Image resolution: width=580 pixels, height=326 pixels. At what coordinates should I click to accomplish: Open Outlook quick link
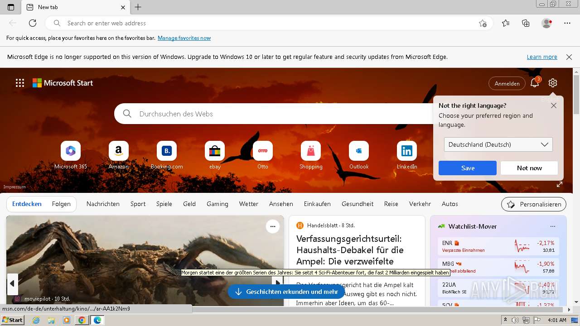359,155
